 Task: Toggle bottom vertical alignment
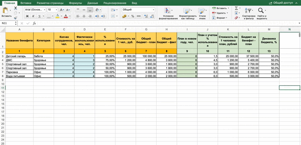[90, 10]
